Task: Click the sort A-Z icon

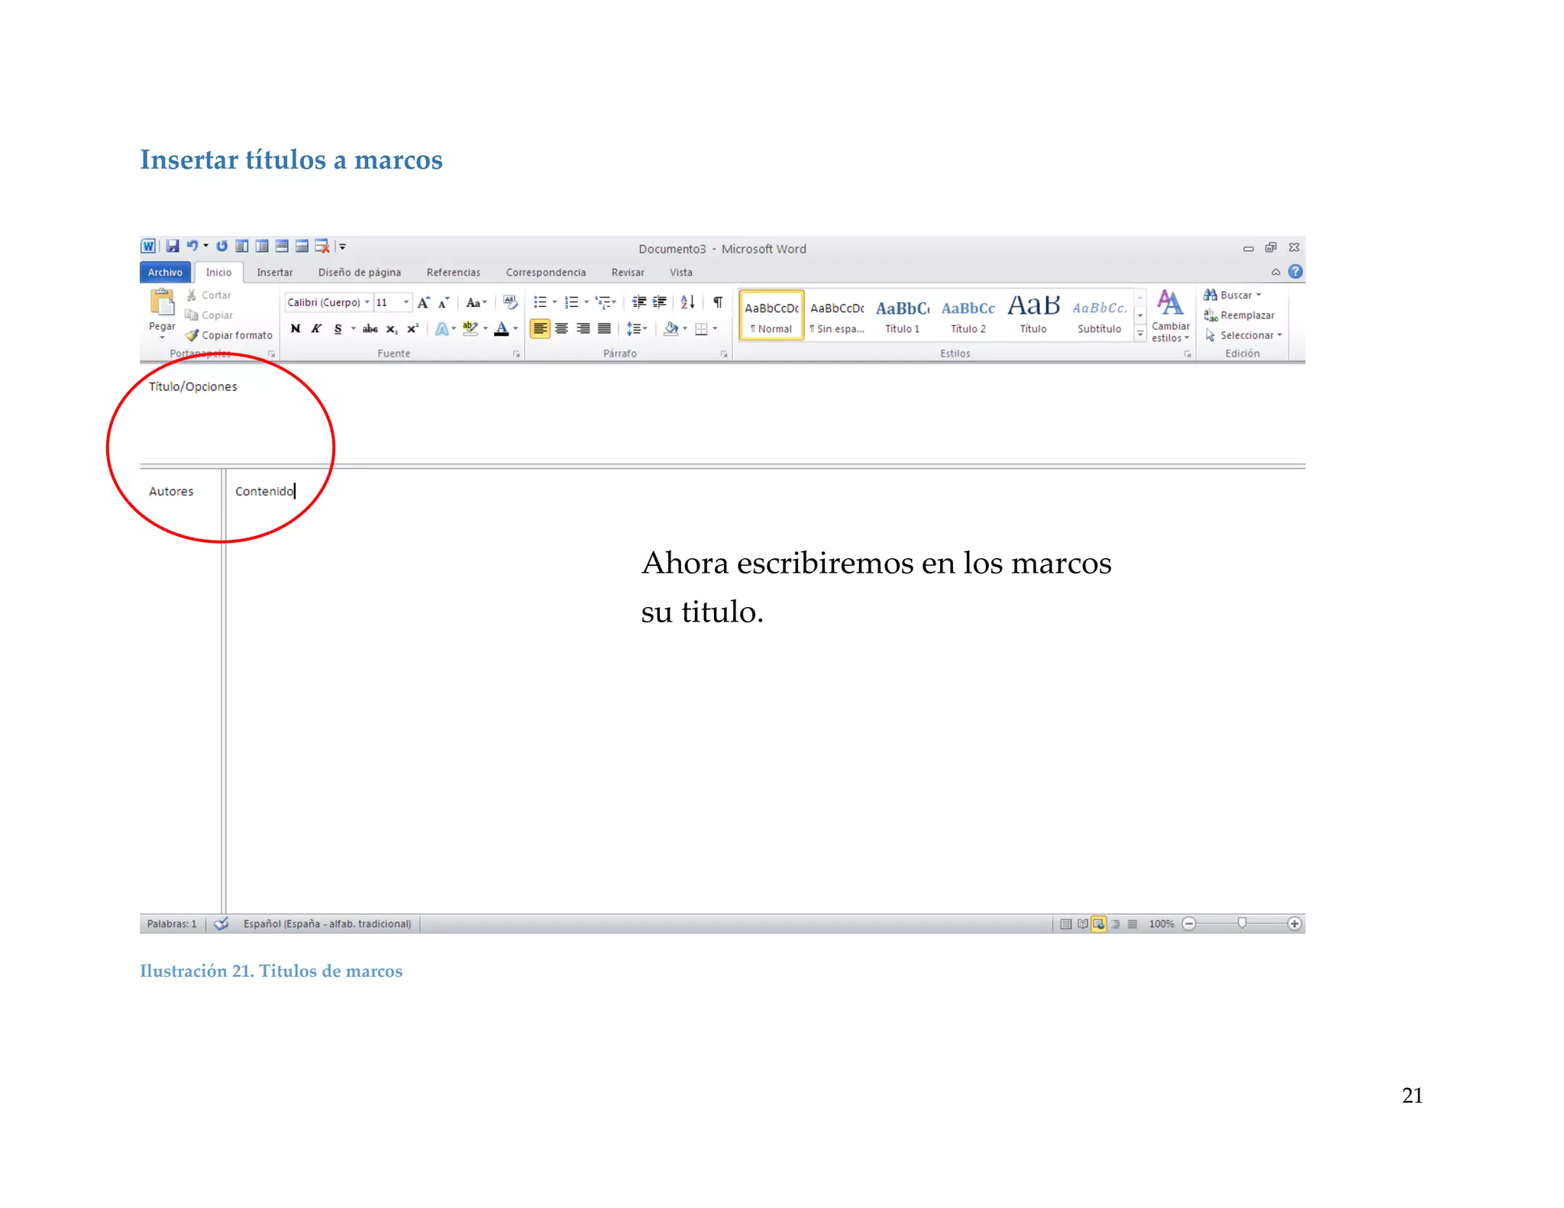Action: (x=687, y=302)
